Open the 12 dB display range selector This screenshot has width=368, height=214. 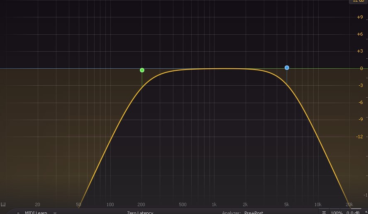358,1
